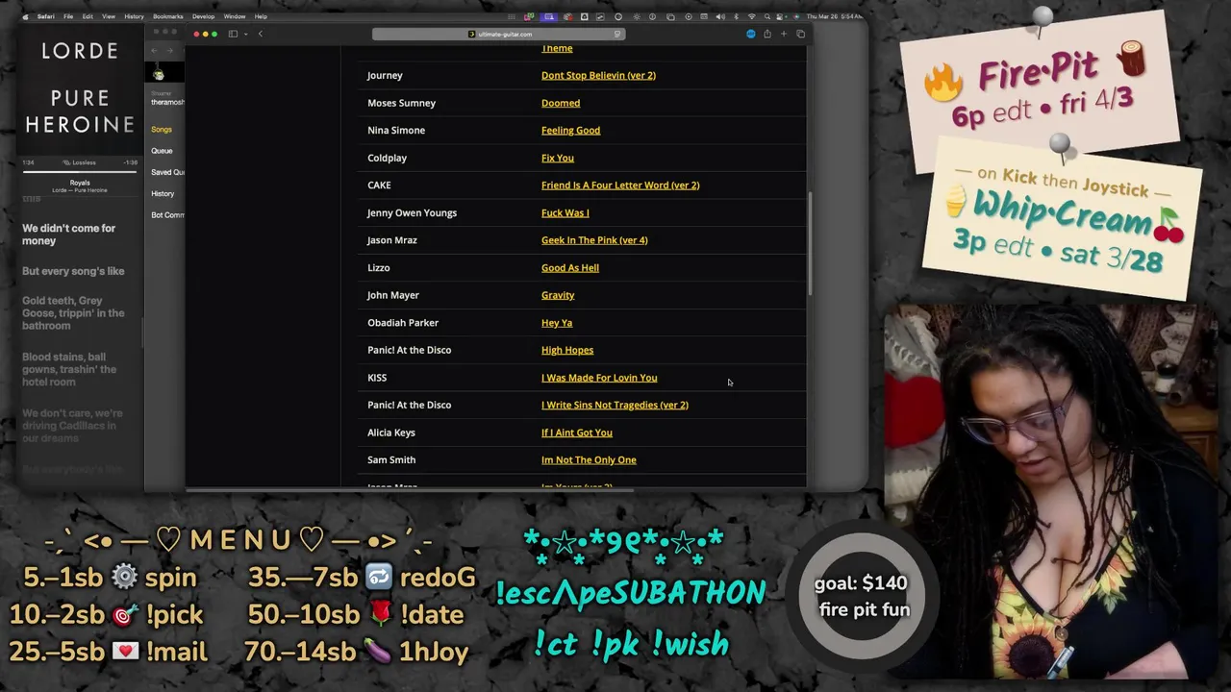Viewport: 1231px width, 692px height.
Task: Click Wi-Fi icon in menu bar
Action: [x=752, y=16]
